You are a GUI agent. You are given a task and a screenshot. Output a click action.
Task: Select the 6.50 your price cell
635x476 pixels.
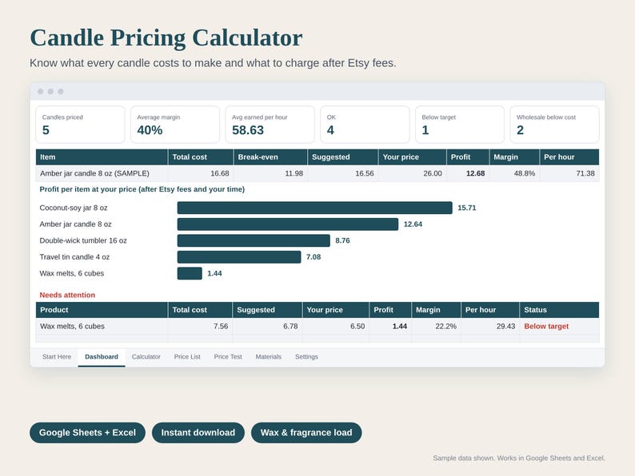coord(336,327)
